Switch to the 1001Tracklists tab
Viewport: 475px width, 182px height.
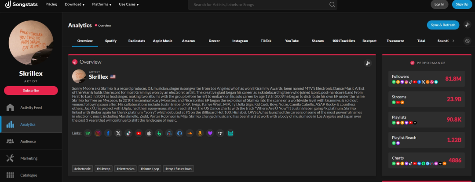point(343,41)
